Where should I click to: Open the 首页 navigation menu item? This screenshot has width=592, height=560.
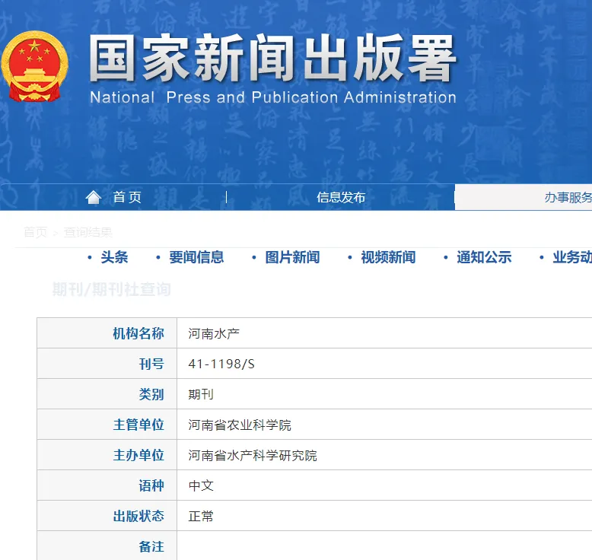127,197
